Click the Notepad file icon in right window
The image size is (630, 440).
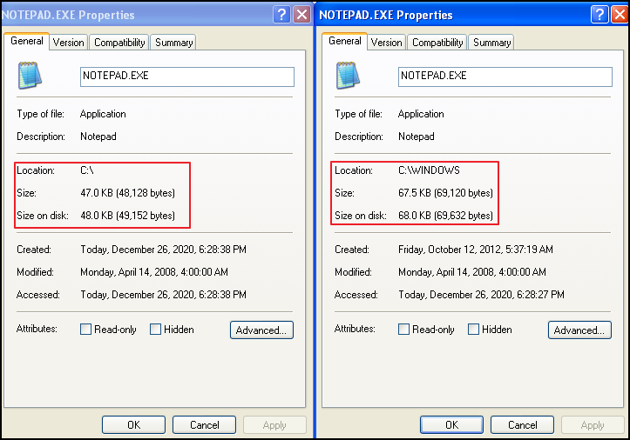coord(348,76)
